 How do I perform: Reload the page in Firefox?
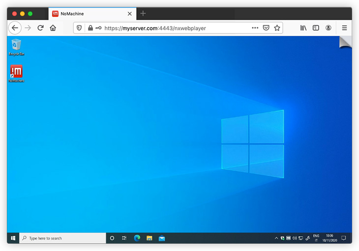click(40, 28)
